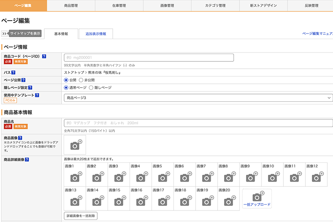Image resolution: width=333 pixels, height=222 pixels.
Task: Open the 在庫管理 menu tab
Action: (119, 6)
